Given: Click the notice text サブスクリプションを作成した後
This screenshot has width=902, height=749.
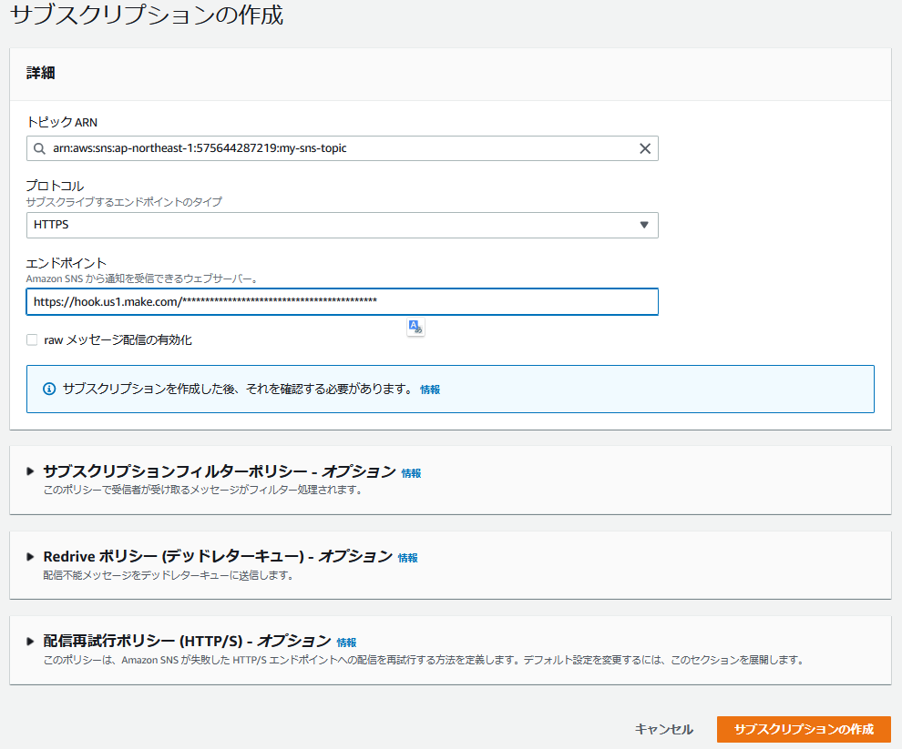Looking at the screenshot, I should 238,390.
